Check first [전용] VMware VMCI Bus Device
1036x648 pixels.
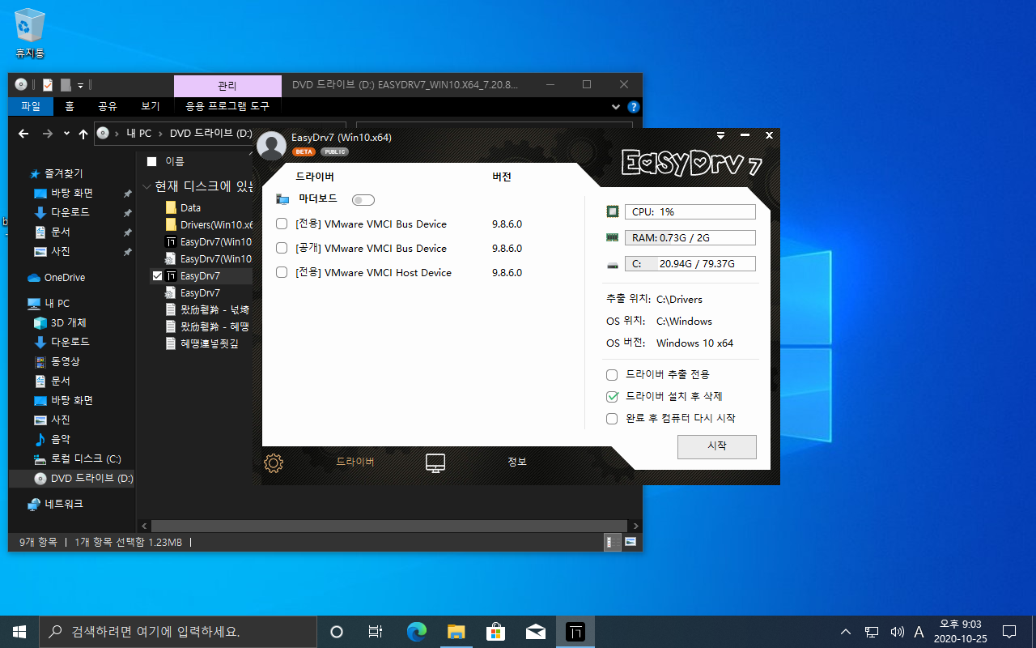click(x=282, y=224)
